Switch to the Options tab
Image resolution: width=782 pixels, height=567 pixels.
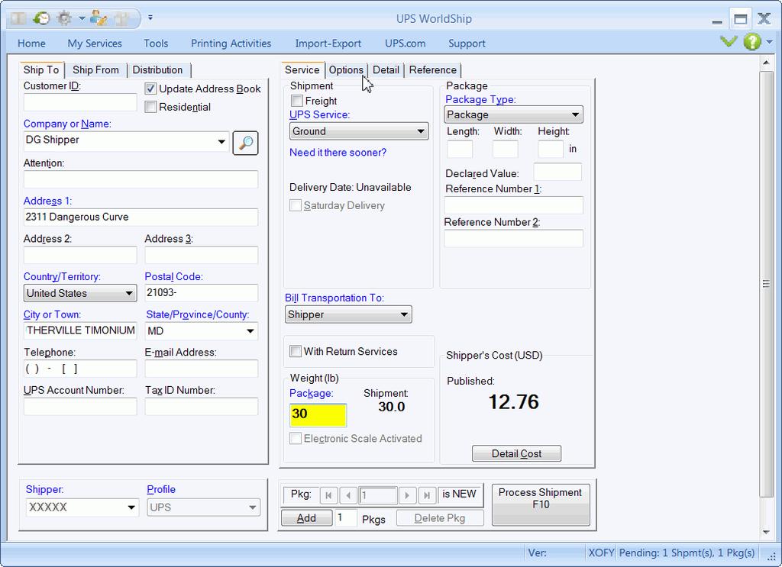click(x=346, y=69)
